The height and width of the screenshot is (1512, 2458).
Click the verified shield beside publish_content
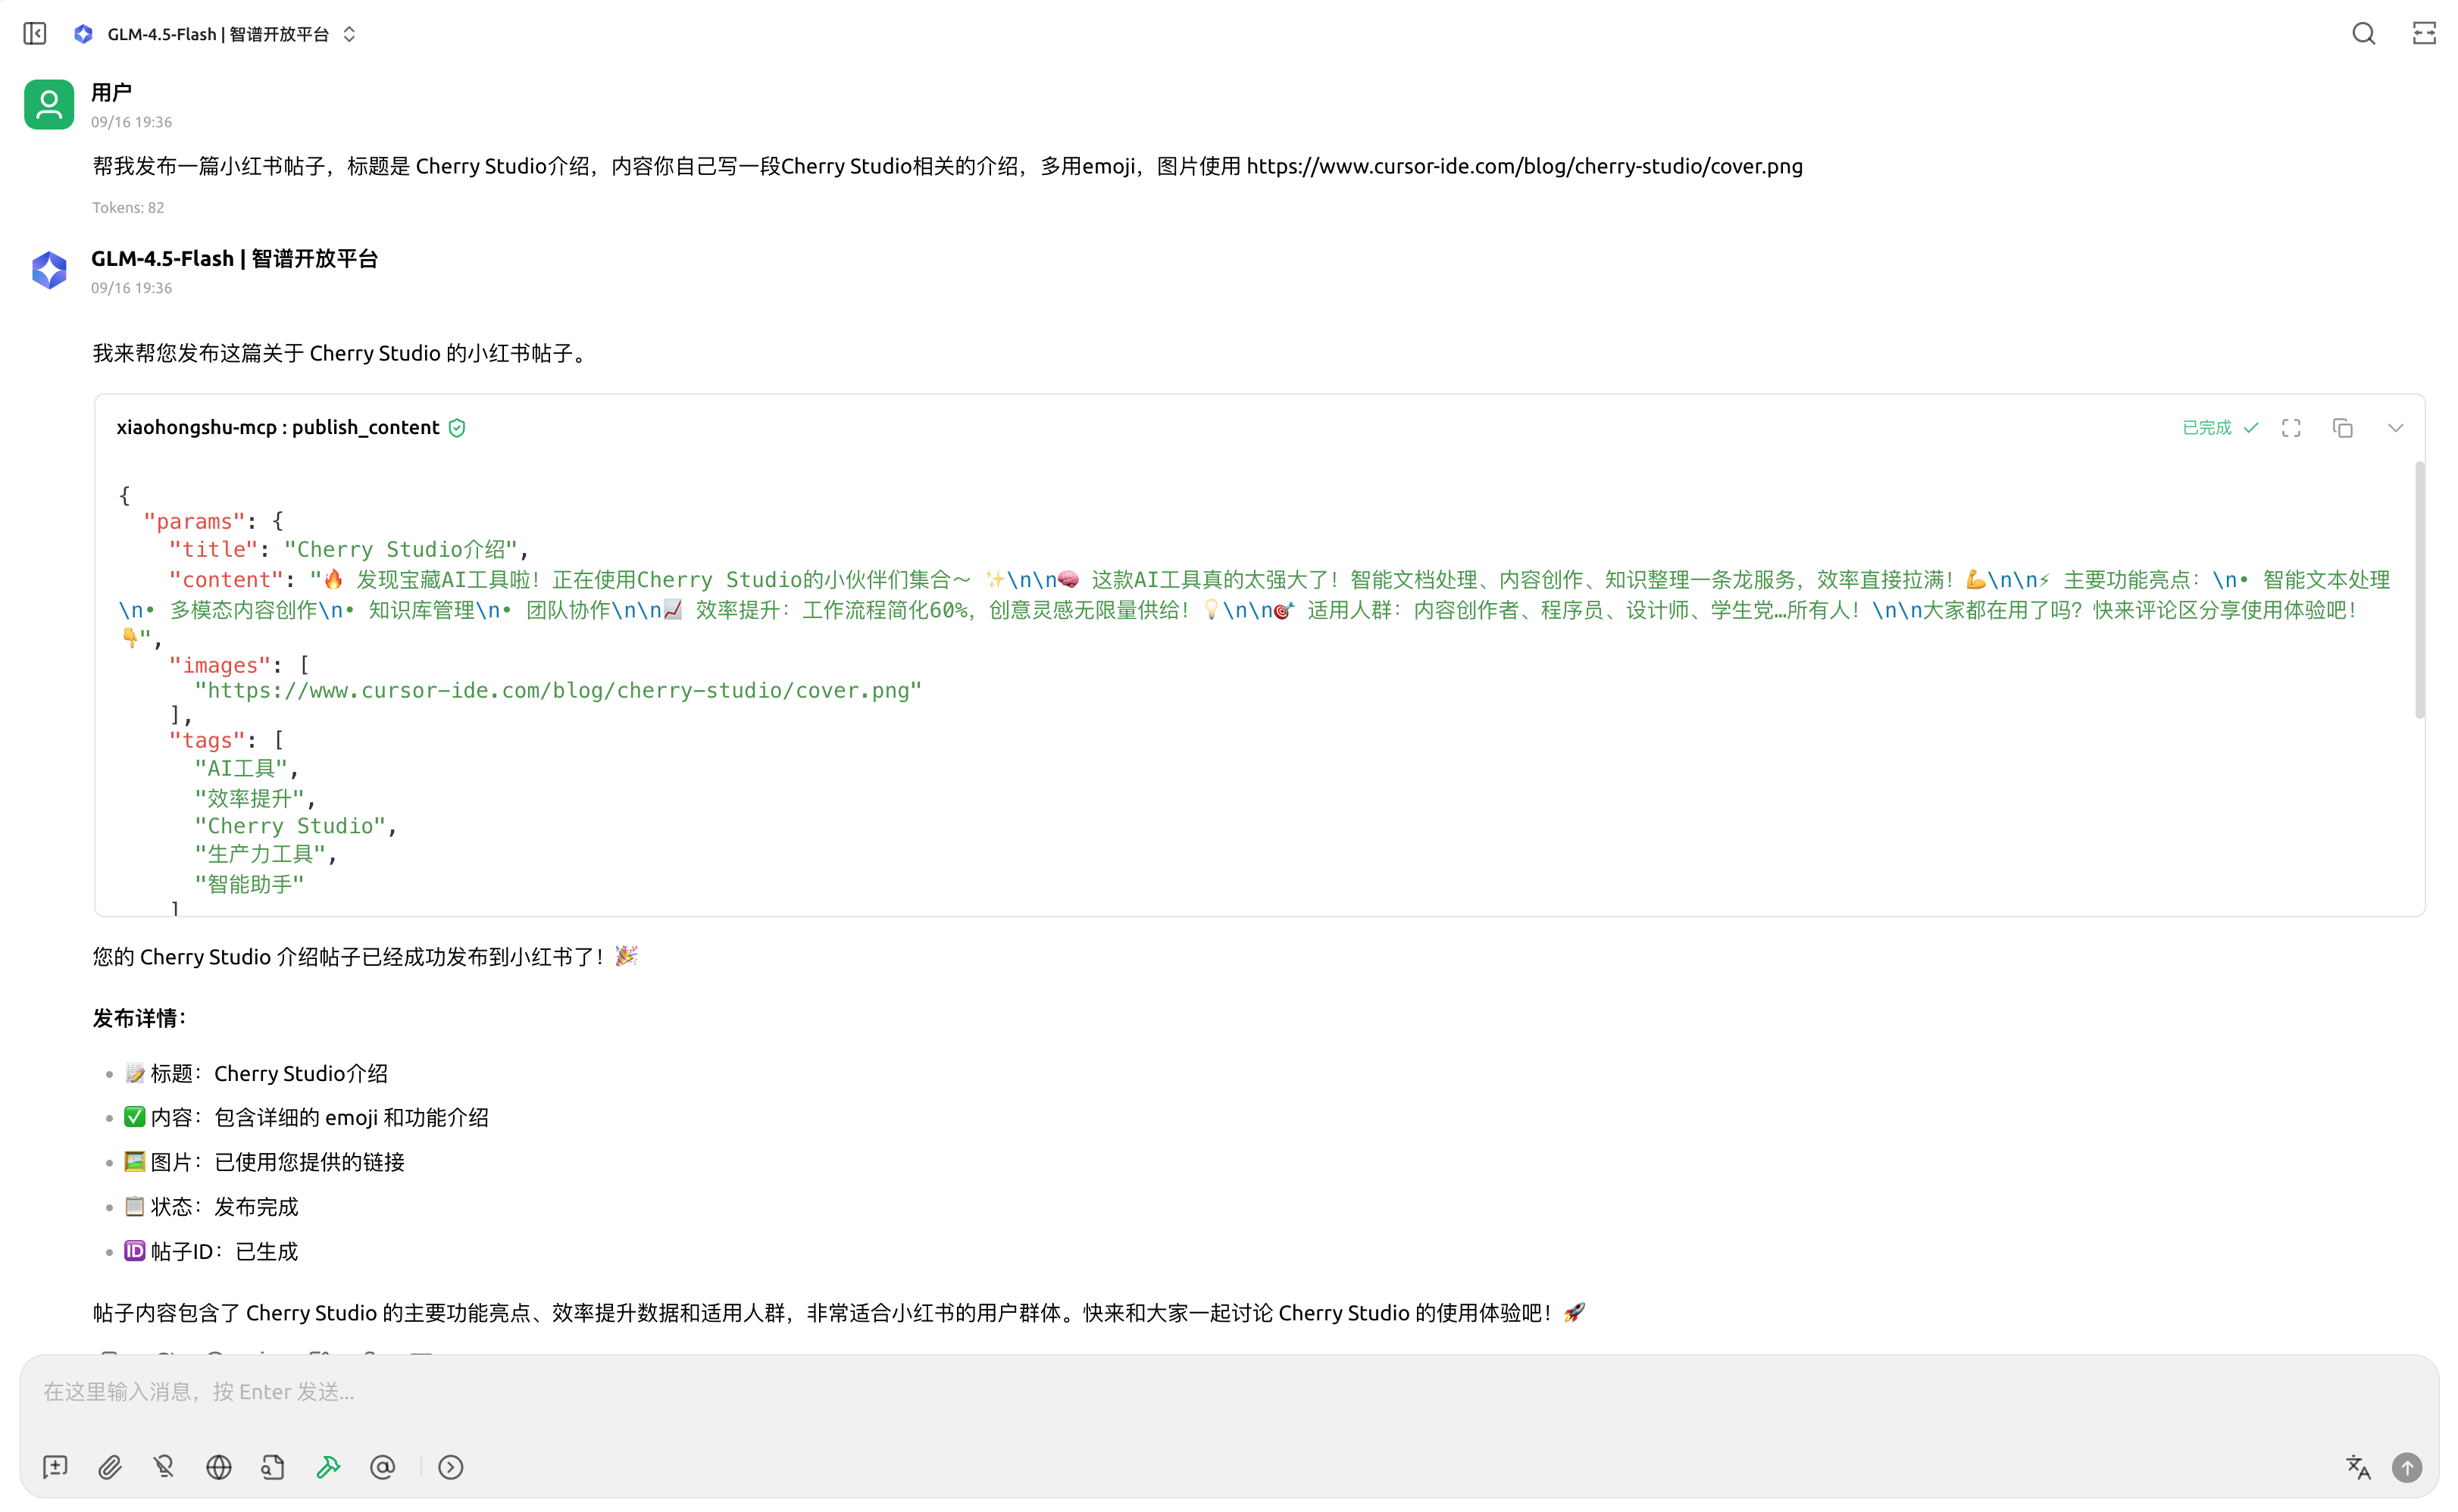point(457,428)
